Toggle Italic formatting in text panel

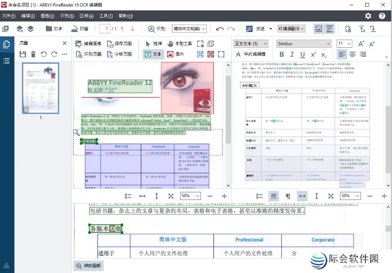pyautogui.click(x=292, y=54)
